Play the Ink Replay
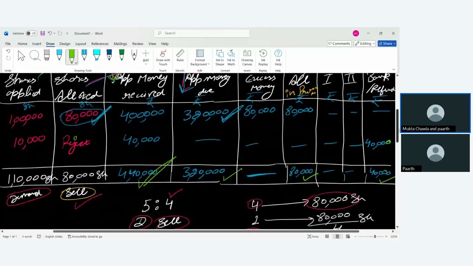The image size is (473, 266). pyautogui.click(x=263, y=58)
